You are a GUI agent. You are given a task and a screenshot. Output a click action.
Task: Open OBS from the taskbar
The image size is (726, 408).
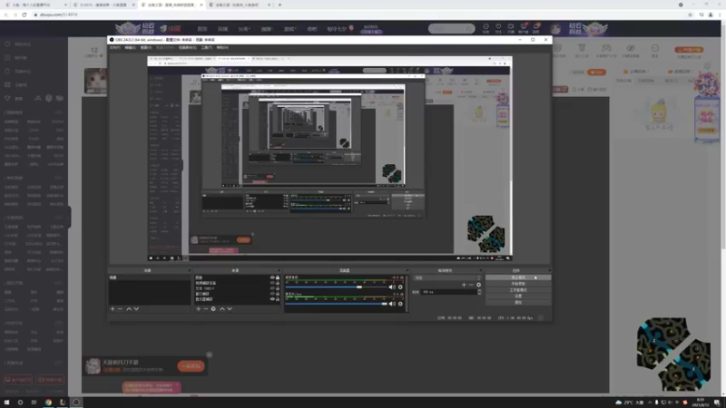click(x=76, y=403)
